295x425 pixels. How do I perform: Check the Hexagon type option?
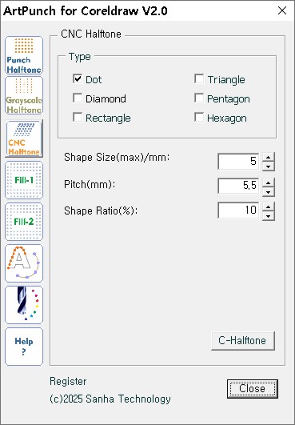pyautogui.click(x=199, y=118)
